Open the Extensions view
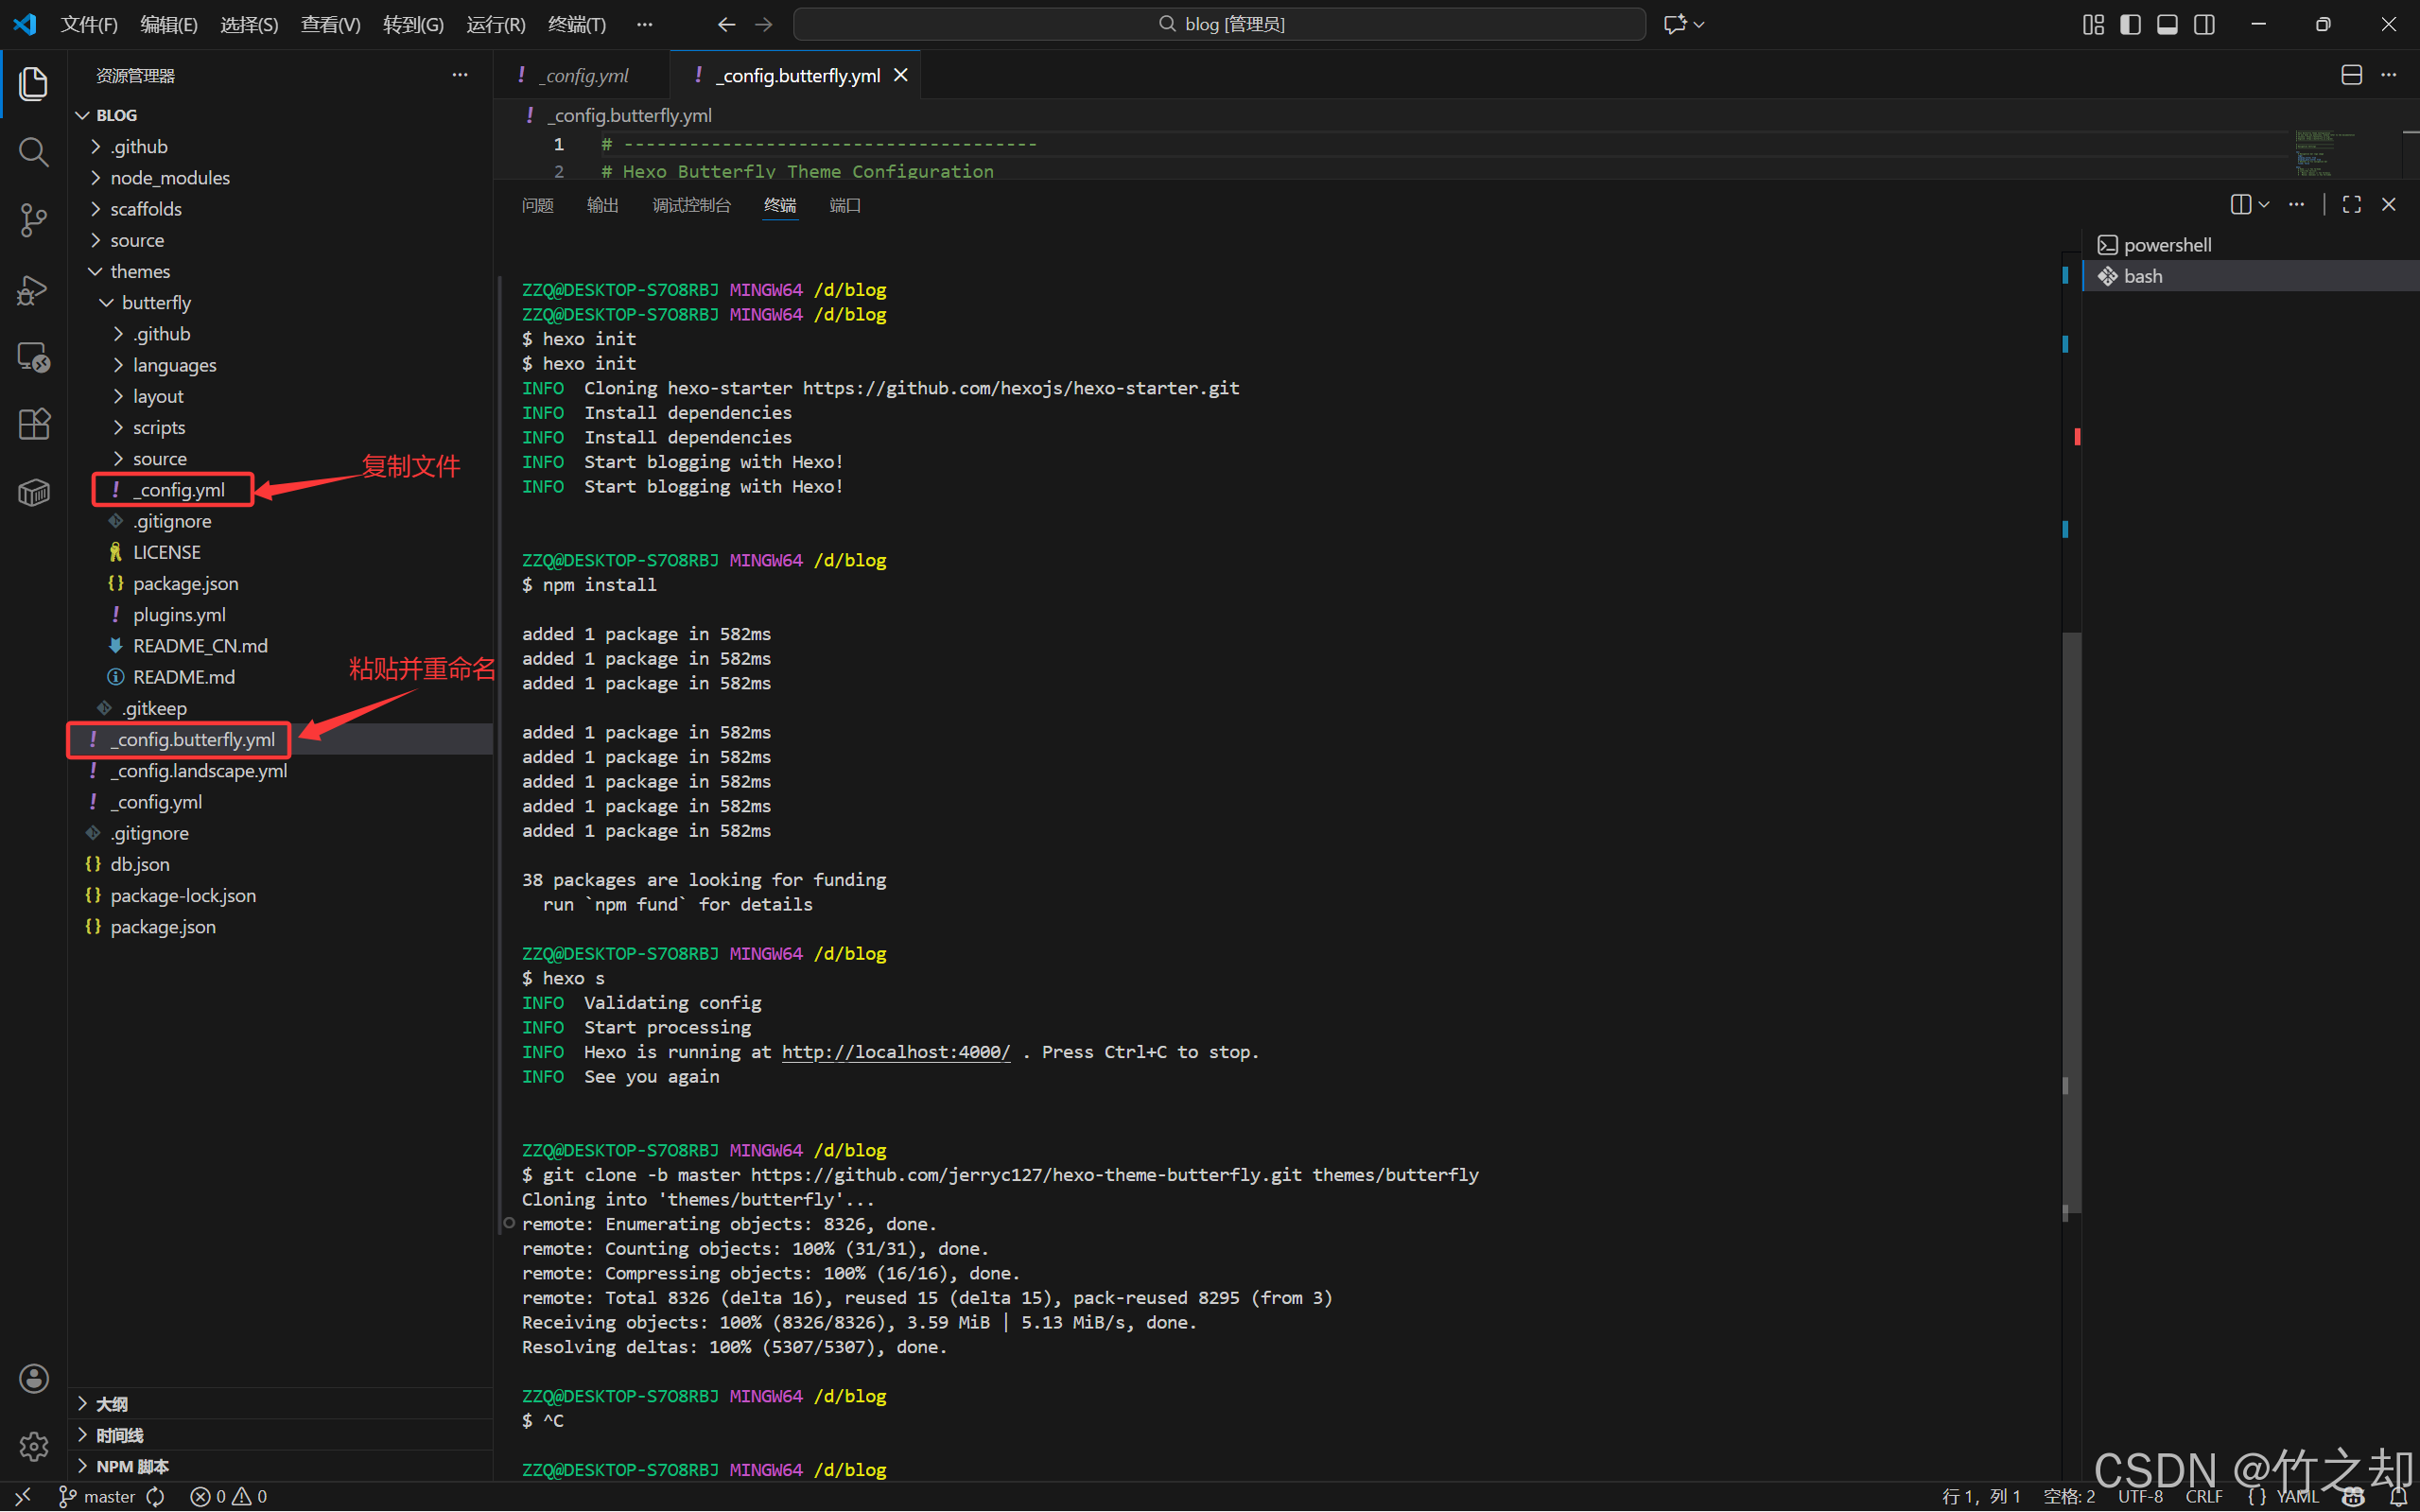 pos(33,424)
